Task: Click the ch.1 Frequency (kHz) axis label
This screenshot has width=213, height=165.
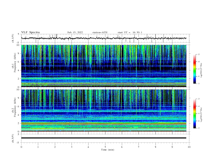Action: pyautogui.click(x=14, y=66)
